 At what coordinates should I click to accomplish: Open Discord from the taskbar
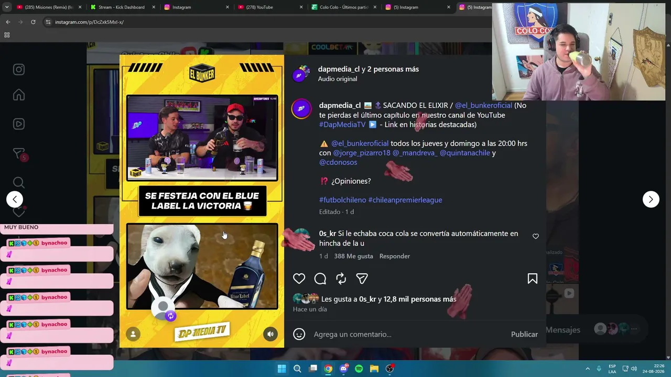pos(343,369)
